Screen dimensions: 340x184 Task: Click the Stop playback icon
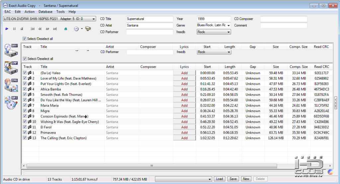click(22, 29)
